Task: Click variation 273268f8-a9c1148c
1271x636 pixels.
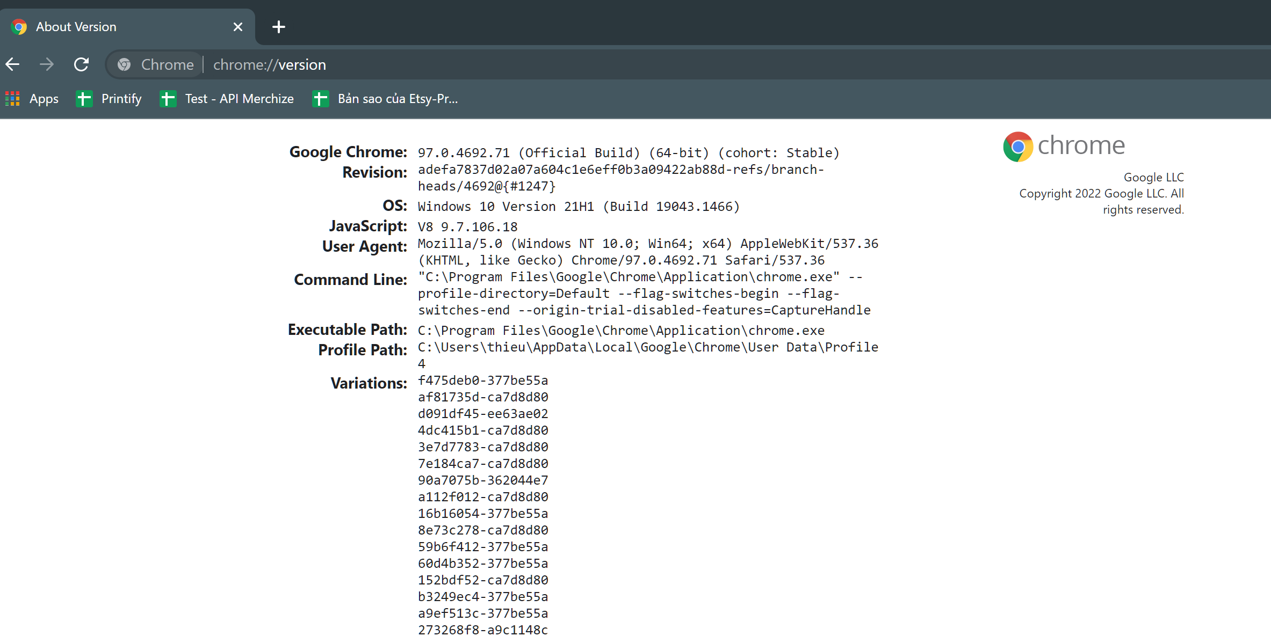Action: click(483, 630)
